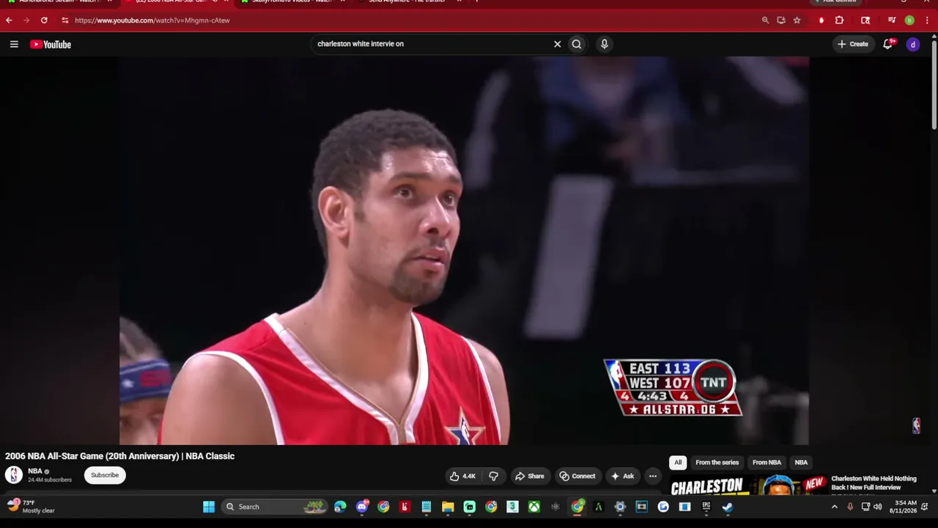Image resolution: width=938 pixels, height=528 pixels.
Task: Open the Chrome profile avatar
Action: pos(909,21)
